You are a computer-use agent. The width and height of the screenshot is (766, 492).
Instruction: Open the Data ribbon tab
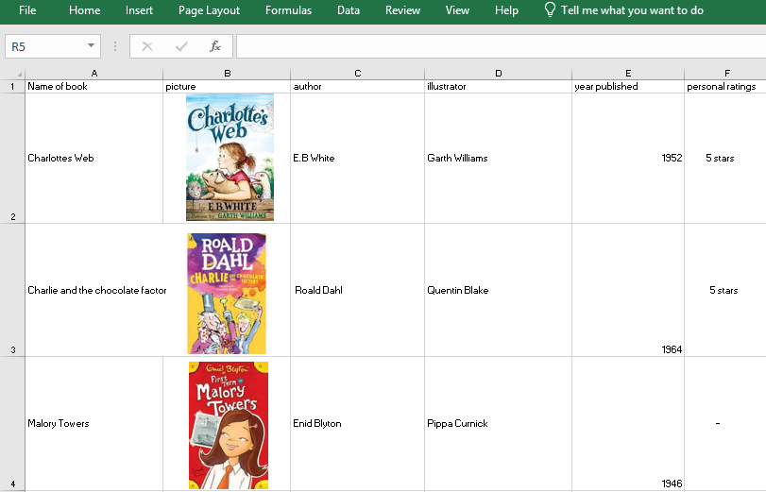[x=348, y=10]
